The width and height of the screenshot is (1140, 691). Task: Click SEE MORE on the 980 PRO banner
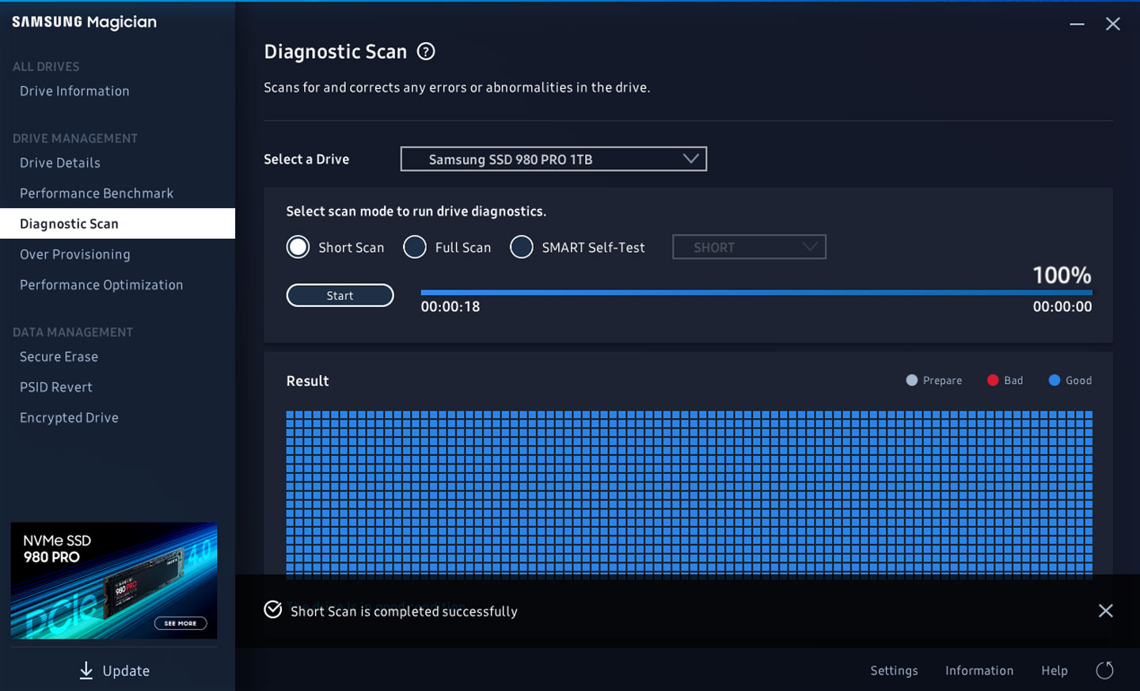[x=180, y=623]
